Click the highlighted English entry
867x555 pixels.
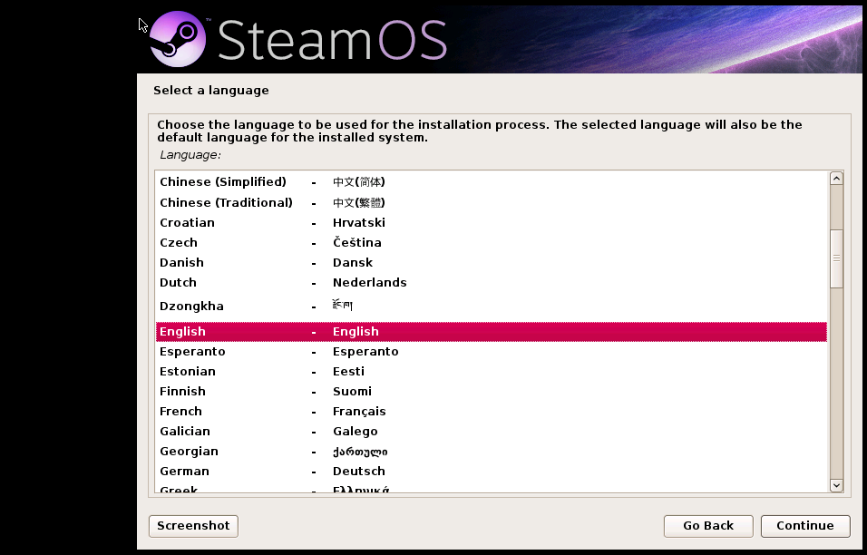pyautogui.click(x=272, y=331)
